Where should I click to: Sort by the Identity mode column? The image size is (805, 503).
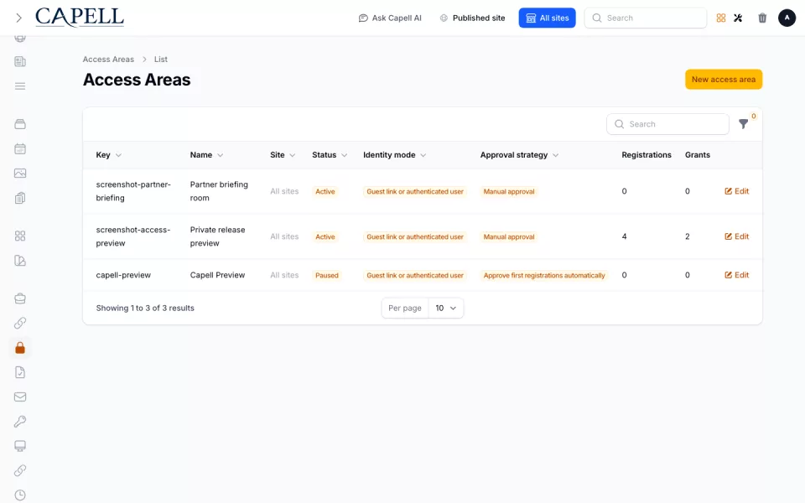pyautogui.click(x=394, y=155)
